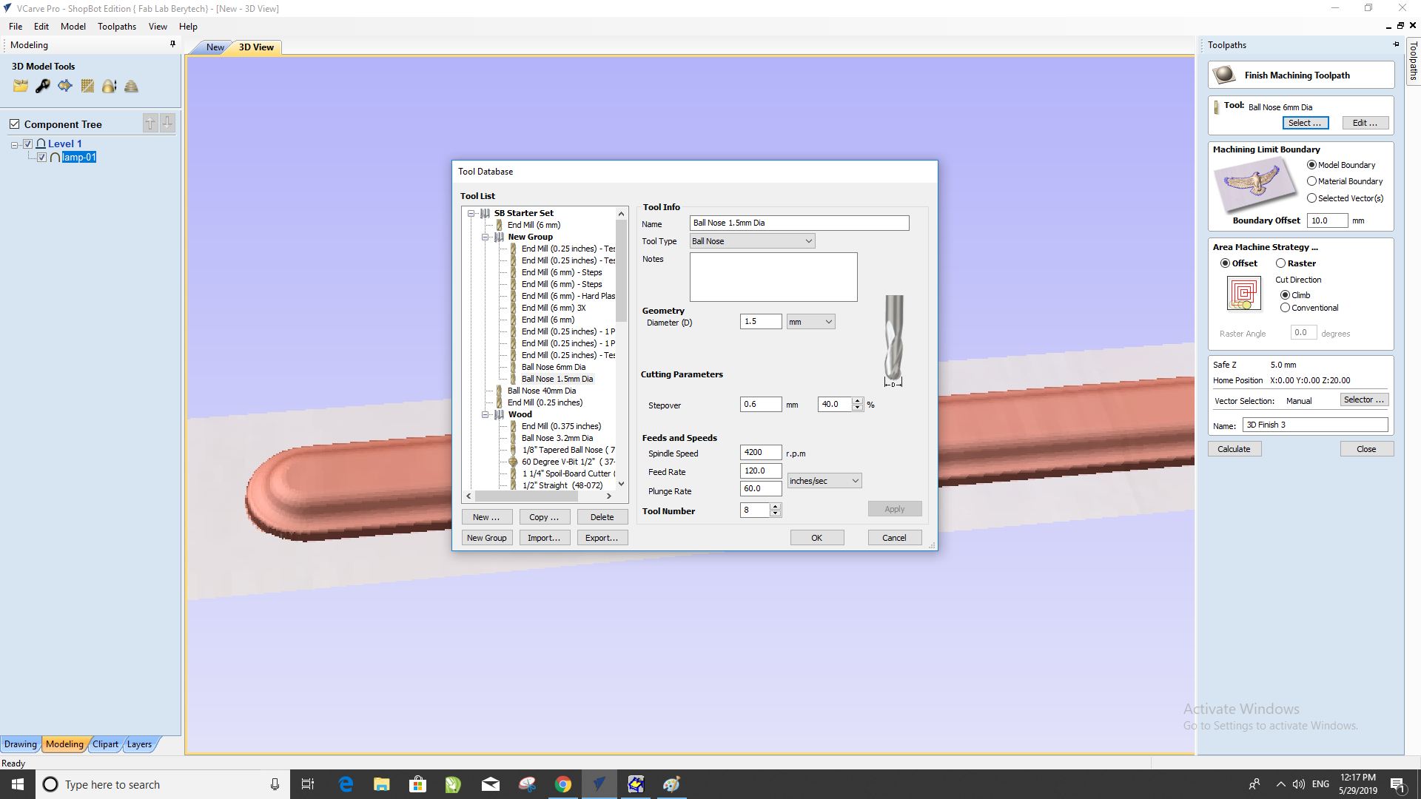This screenshot has width=1421, height=799.
Task: Click the New Group button
Action: click(487, 538)
